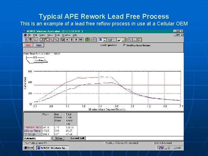Click the grey magnifier preview toolbar icon
This screenshot has width=208, height=156.
click(135, 40)
